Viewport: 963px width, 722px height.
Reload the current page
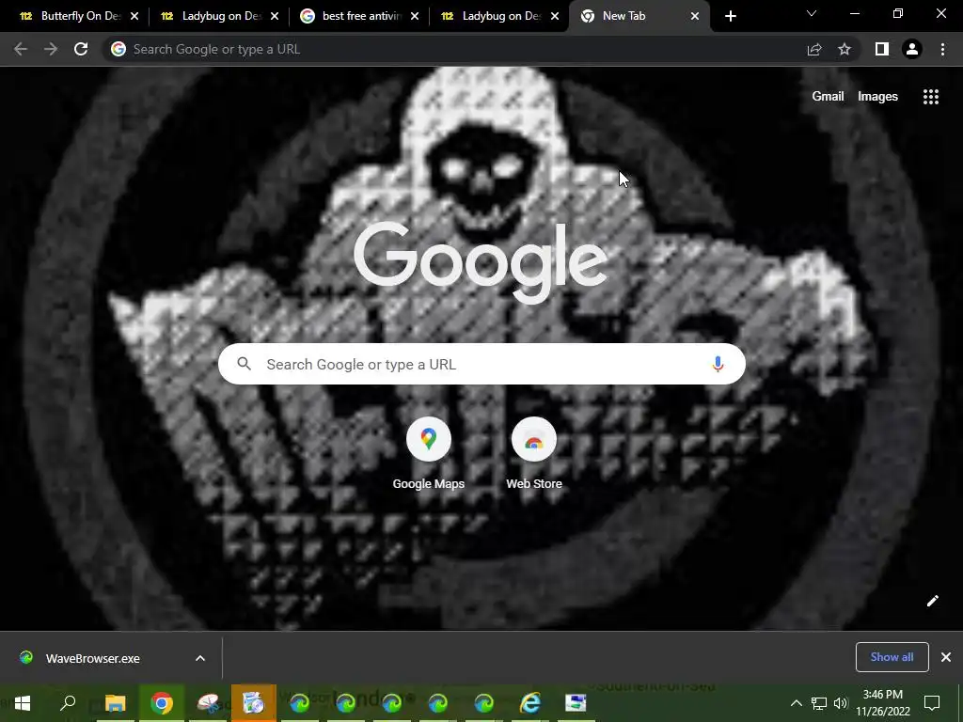point(81,49)
